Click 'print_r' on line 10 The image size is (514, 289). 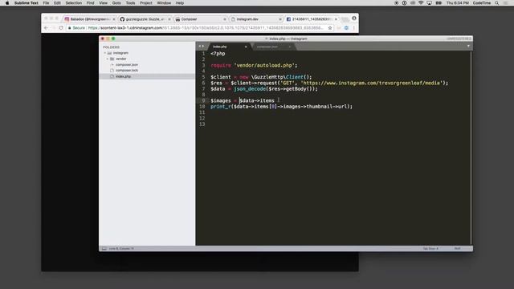(x=221, y=107)
